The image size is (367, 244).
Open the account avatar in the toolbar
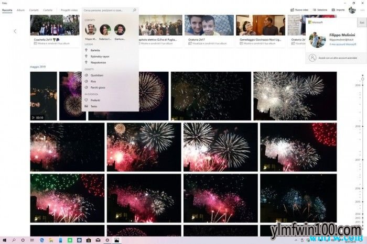coord(352,10)
